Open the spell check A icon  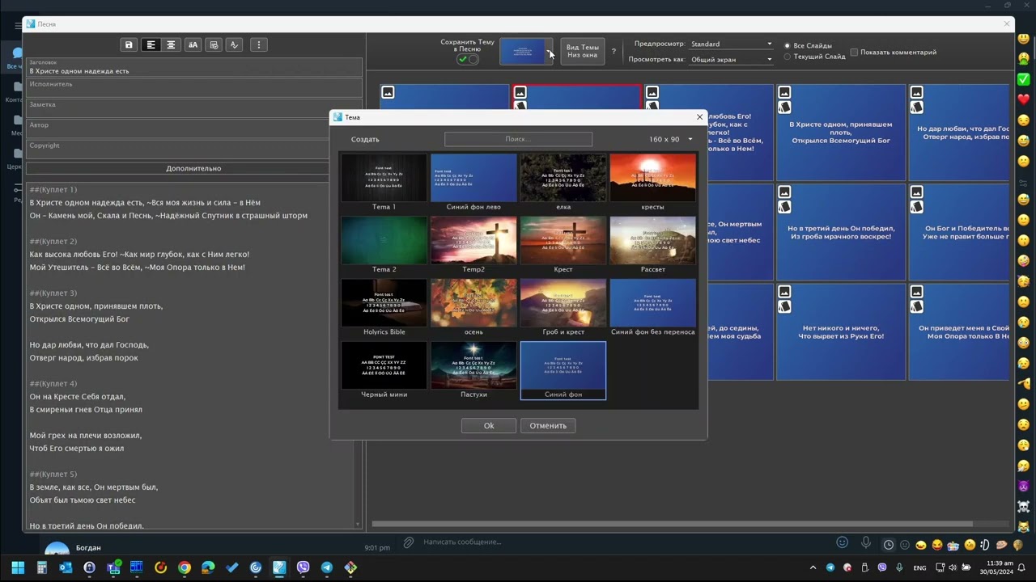pos(235,45)
